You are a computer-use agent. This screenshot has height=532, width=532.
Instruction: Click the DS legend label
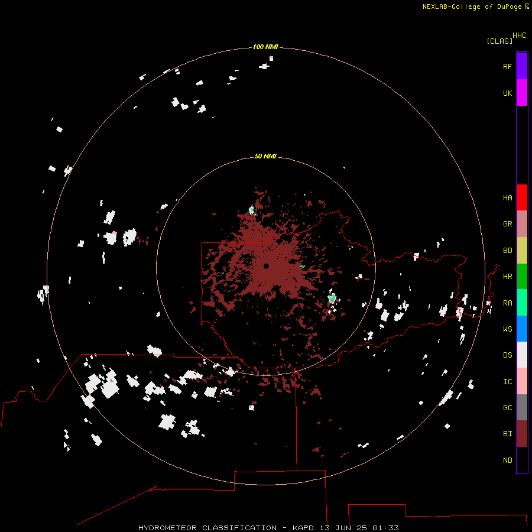[507, 355]
